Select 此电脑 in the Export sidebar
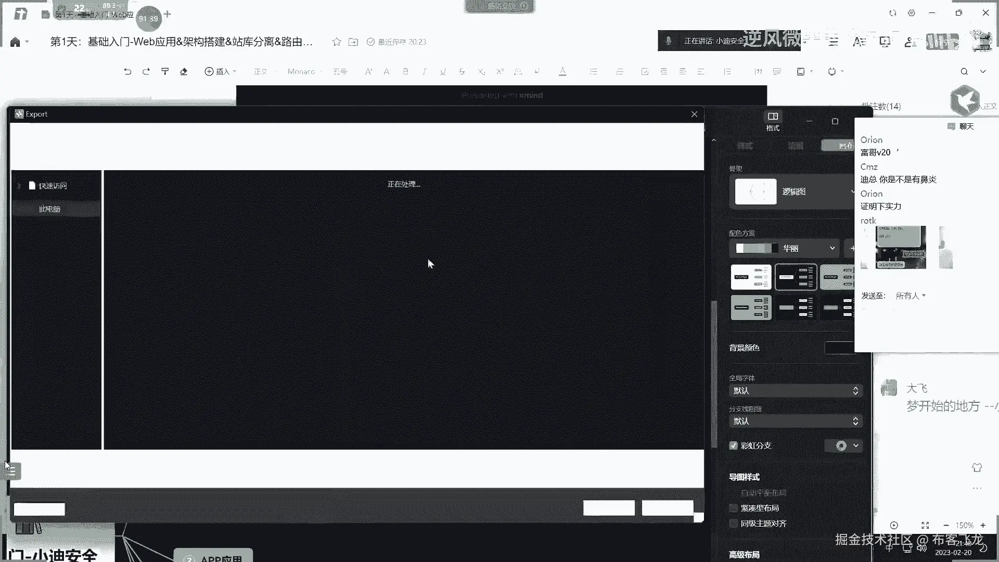Viewport: 999px width, 562px height. [x=50, y=209]
